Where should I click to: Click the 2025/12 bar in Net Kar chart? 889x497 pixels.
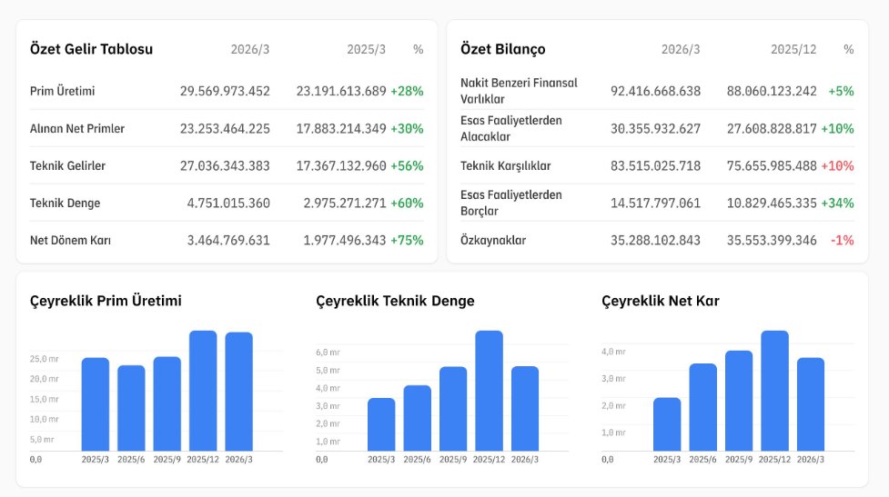click(x=774, y=391)
